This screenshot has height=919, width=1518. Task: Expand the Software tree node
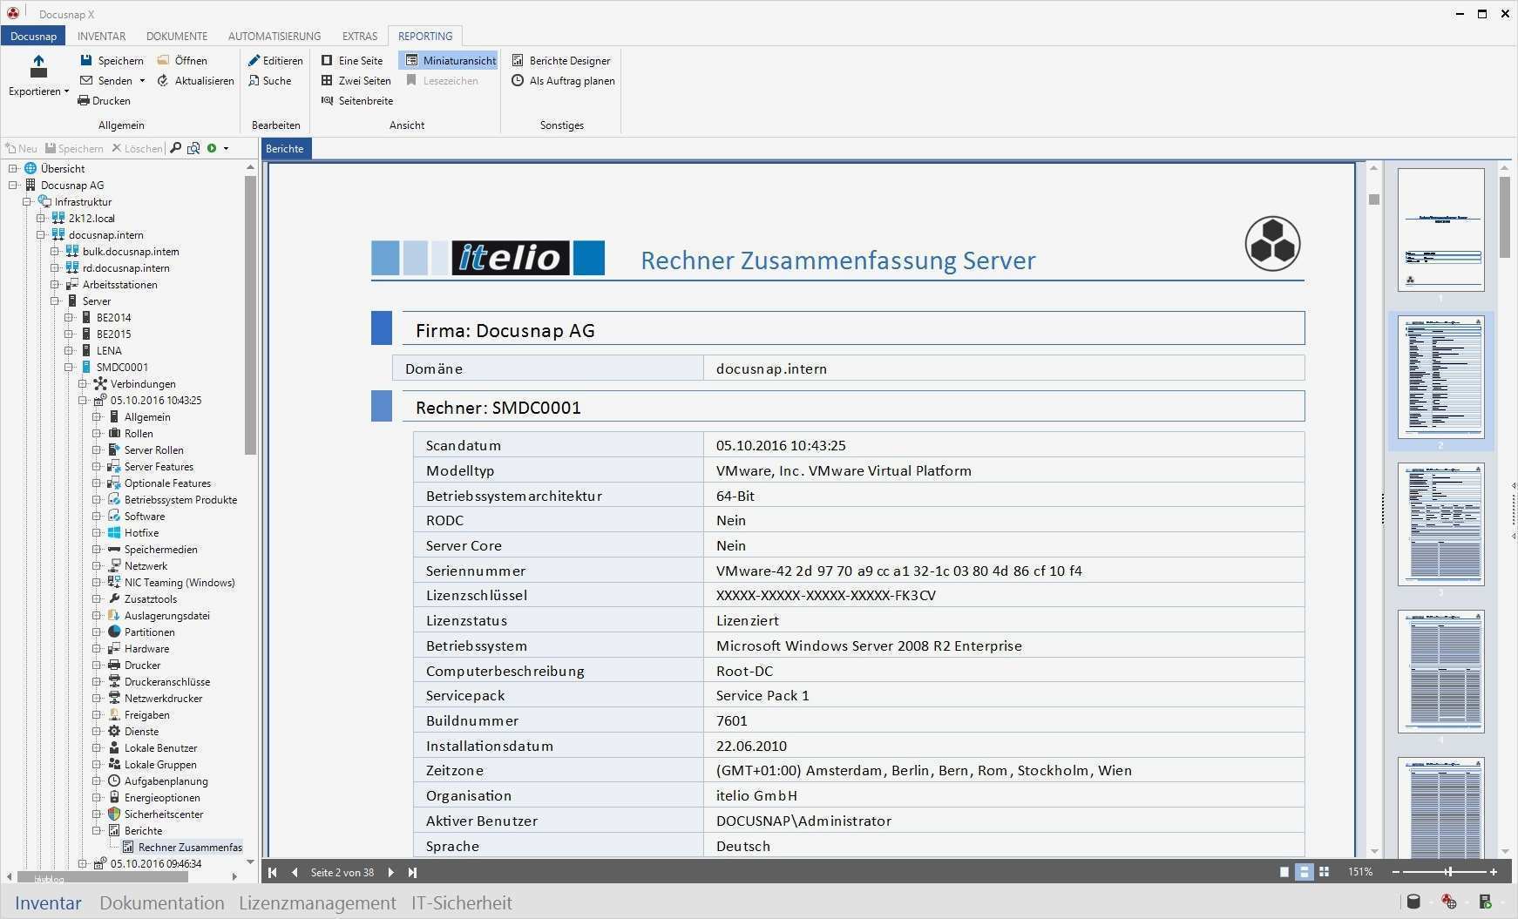click(97, 516)
